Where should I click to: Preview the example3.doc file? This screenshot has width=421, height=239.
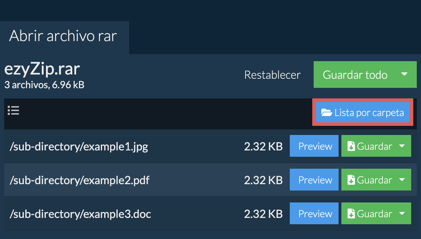pyautogui.click(x=314, y=214)
